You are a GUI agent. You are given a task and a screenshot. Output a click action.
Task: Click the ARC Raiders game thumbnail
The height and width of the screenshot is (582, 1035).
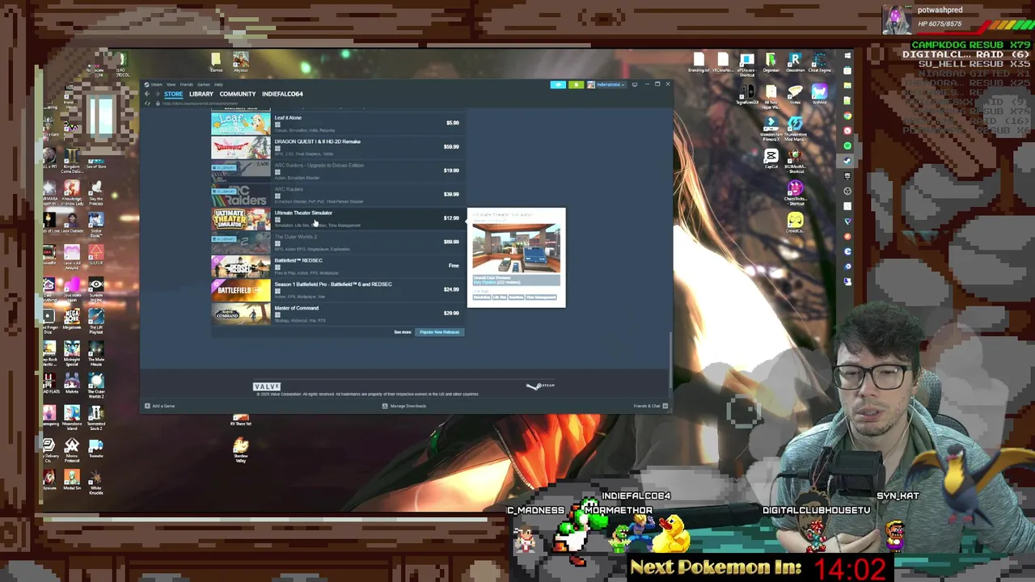point(241,195)
